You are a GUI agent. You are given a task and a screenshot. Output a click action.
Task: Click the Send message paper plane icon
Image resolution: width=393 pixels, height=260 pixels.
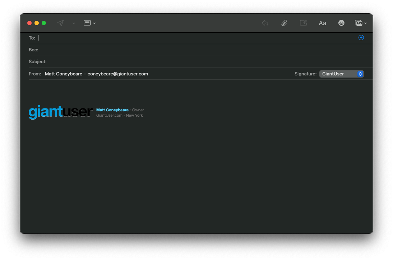[x=61, y=23]
